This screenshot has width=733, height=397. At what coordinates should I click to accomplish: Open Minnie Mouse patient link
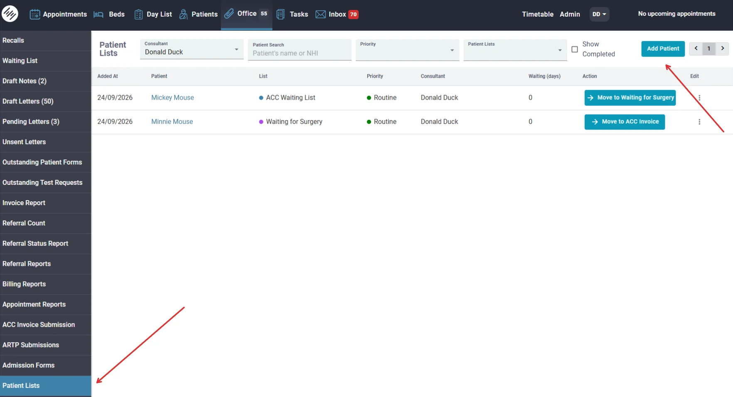click(172, 122)
